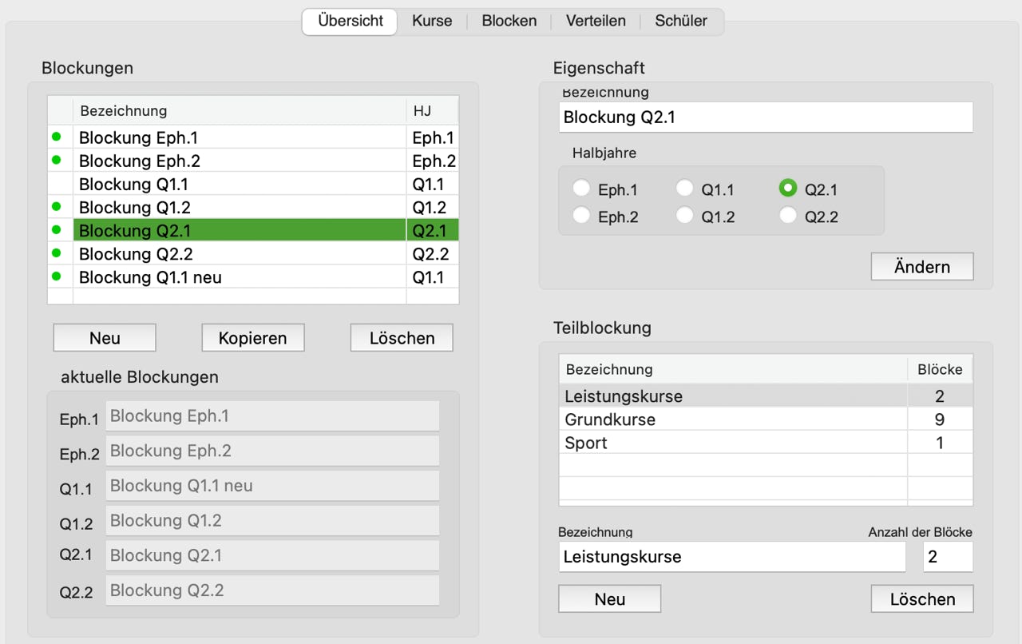
Task: Click the Ändern button
Action: [x=921, y=267]
